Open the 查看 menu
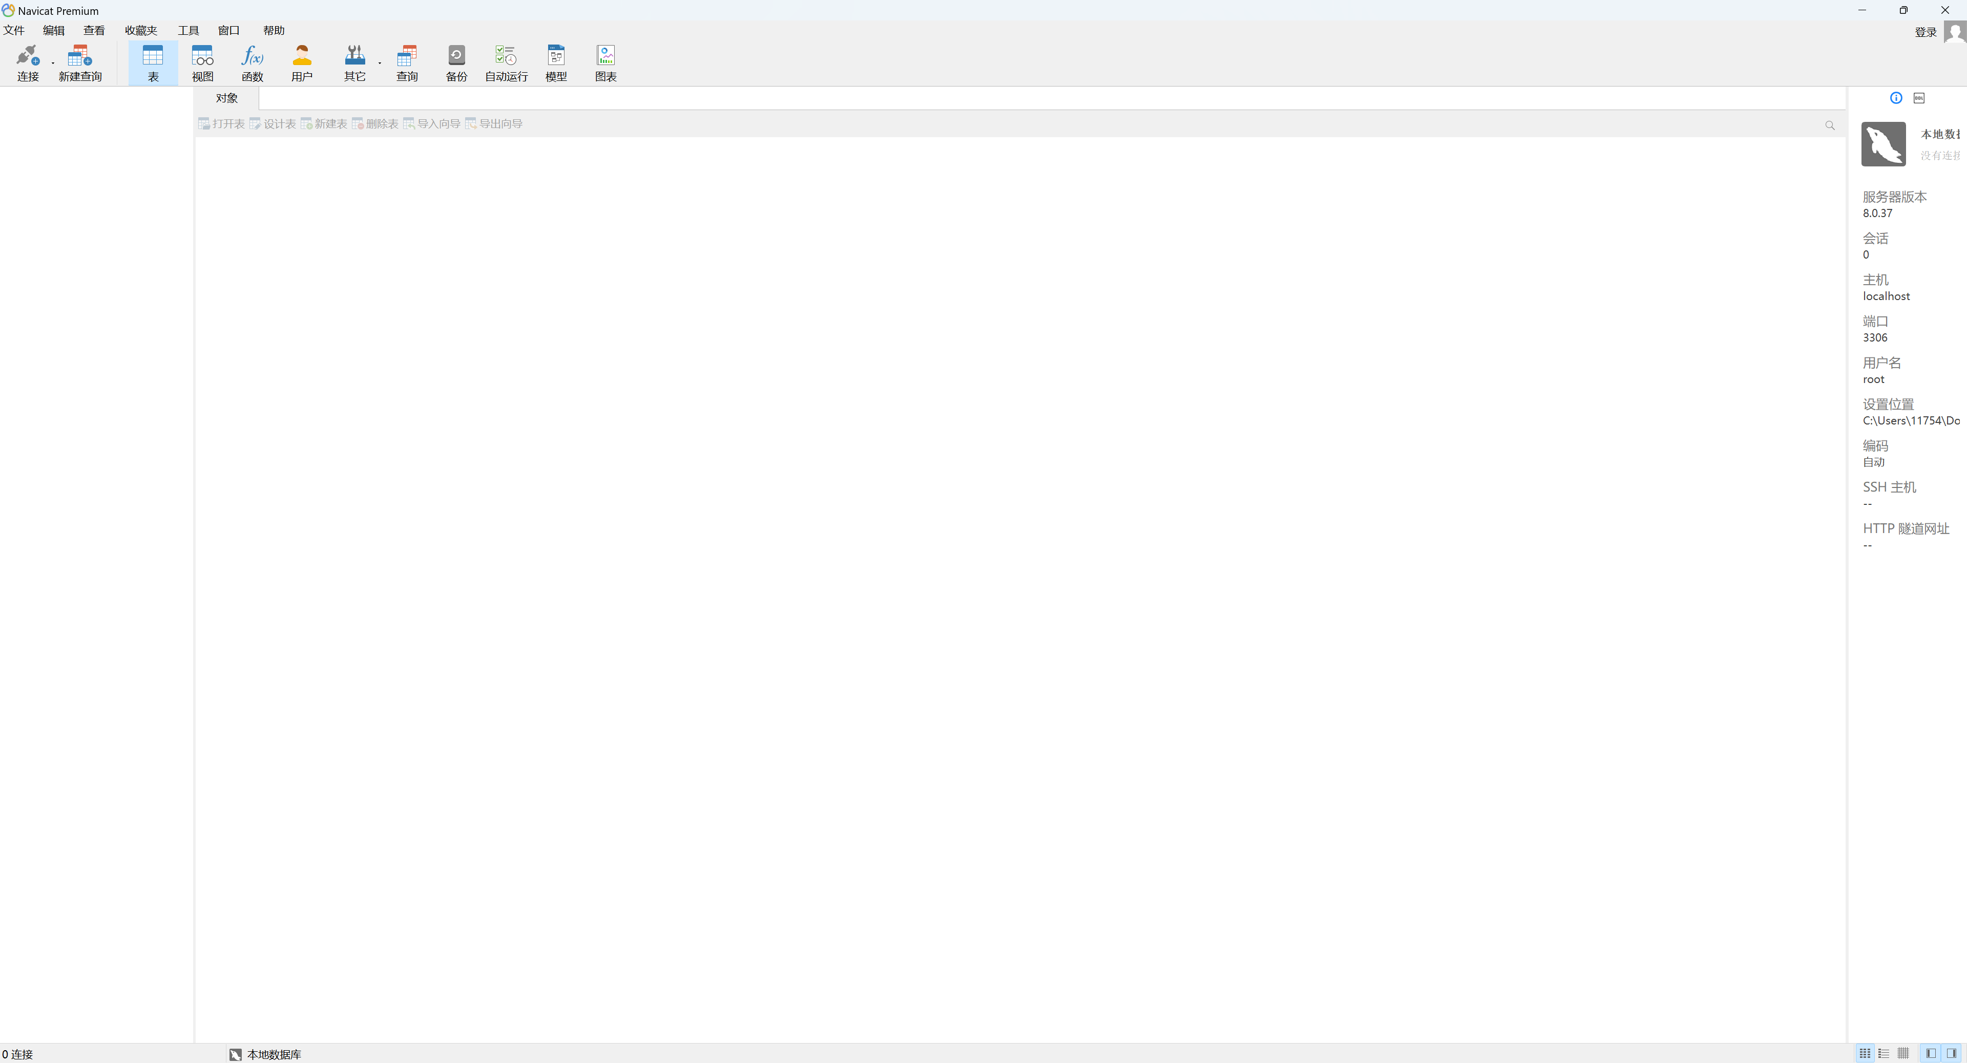This screenshot has width=1967, height=1063. click(x=94, y=31)
